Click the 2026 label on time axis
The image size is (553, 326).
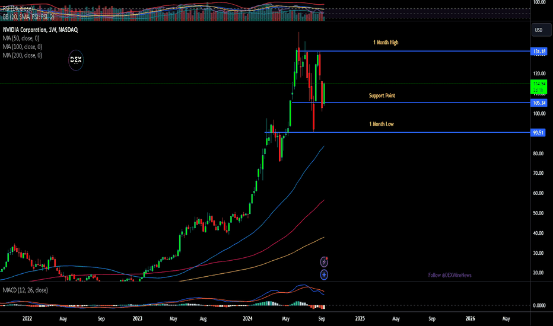point(470,319)
